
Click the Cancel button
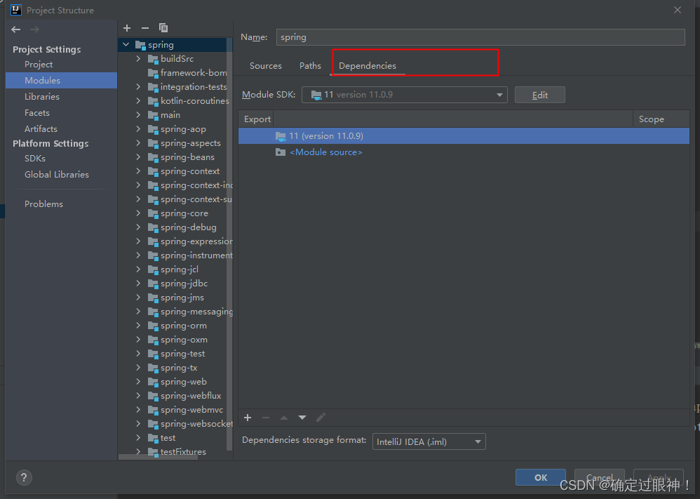(x=599, y=477)
